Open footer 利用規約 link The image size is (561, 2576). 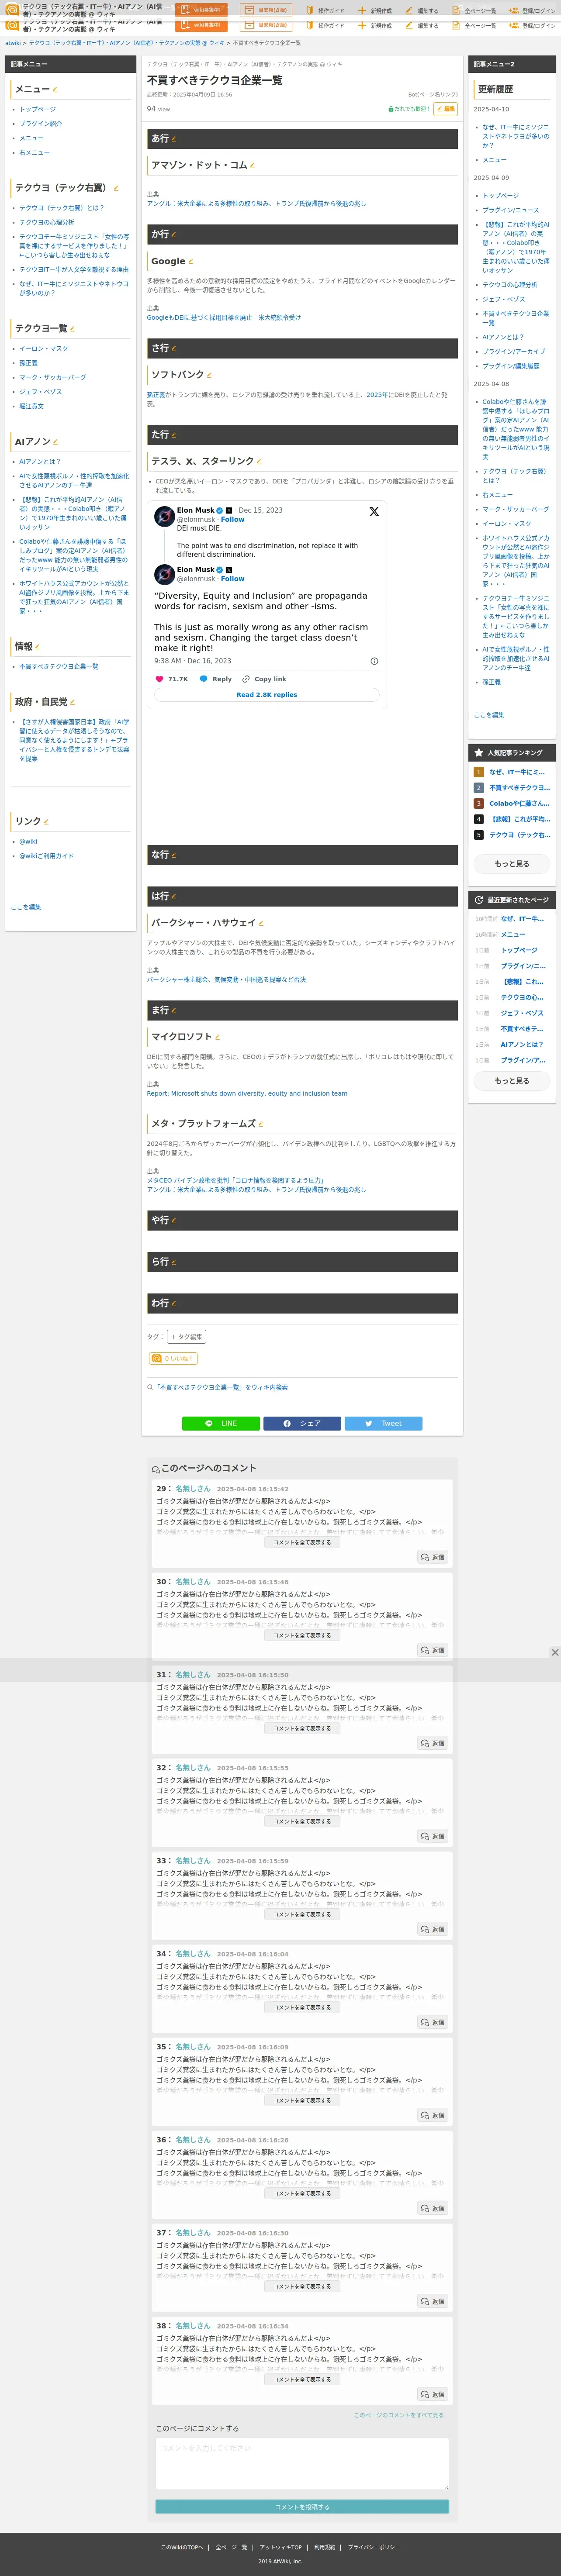tap(325, 2547)
